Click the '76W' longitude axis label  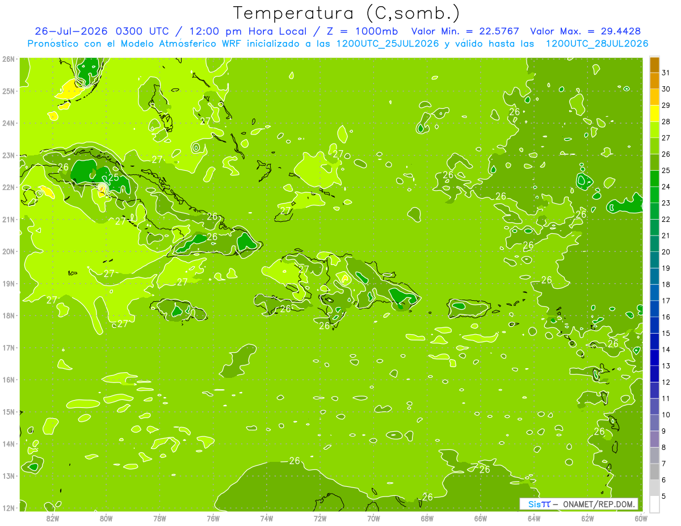coord(213,519)
